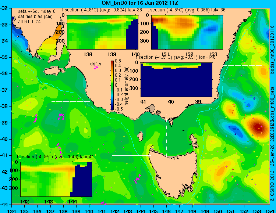Click the '149' longitude axis label
This screenshot has width=276, height=213.
(x=205, y=211)
